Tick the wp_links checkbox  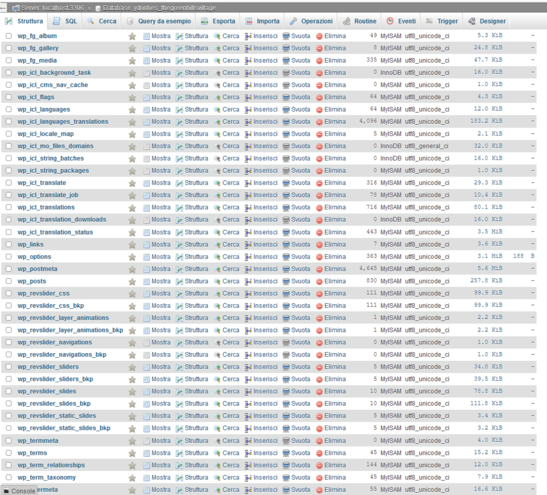[9, 245]
